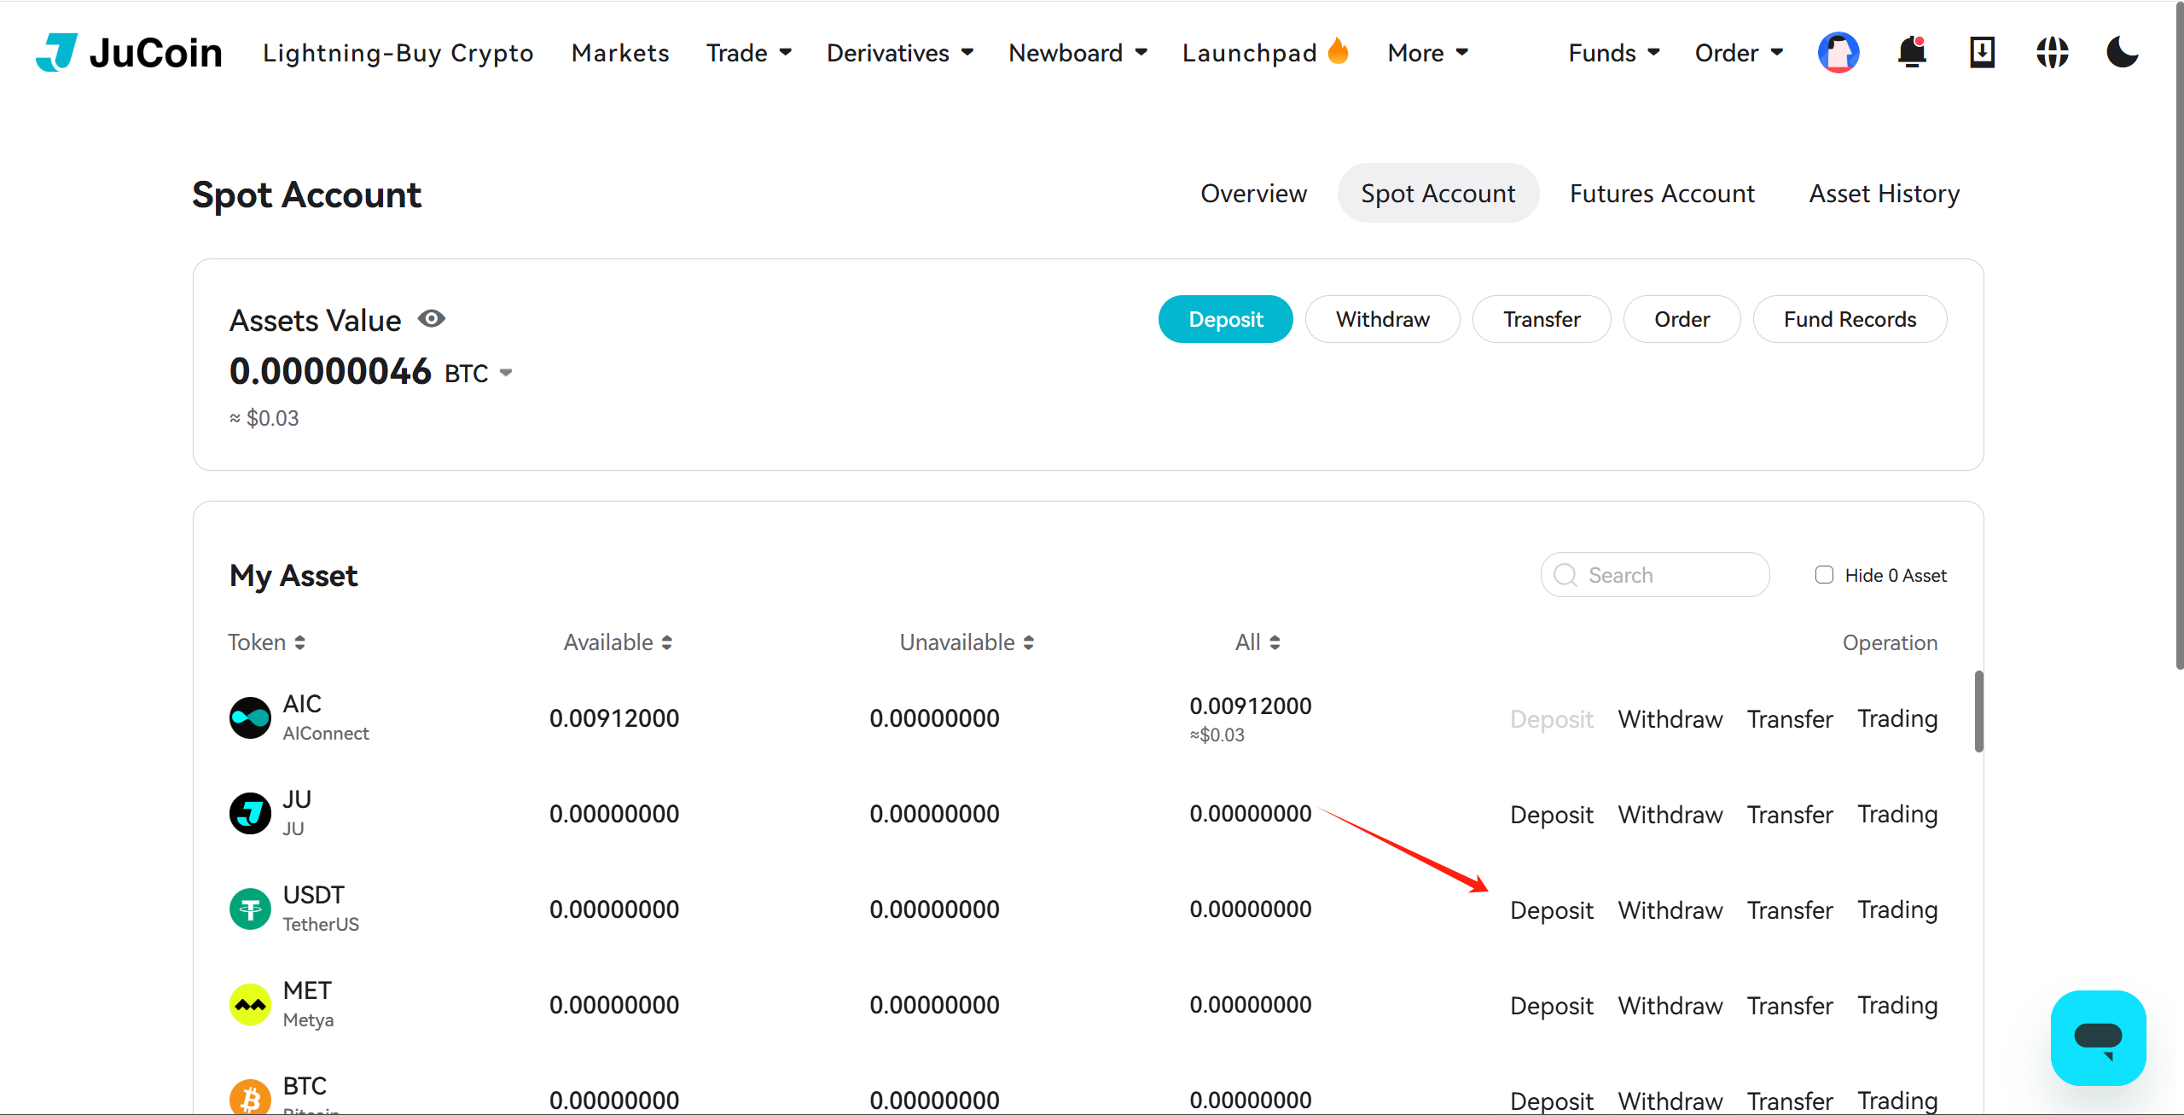Image resolution: width=2184 pixels, height=1115 pixels.
Task: Click Withdraw in the JU row
Action: coord(1670,815)
